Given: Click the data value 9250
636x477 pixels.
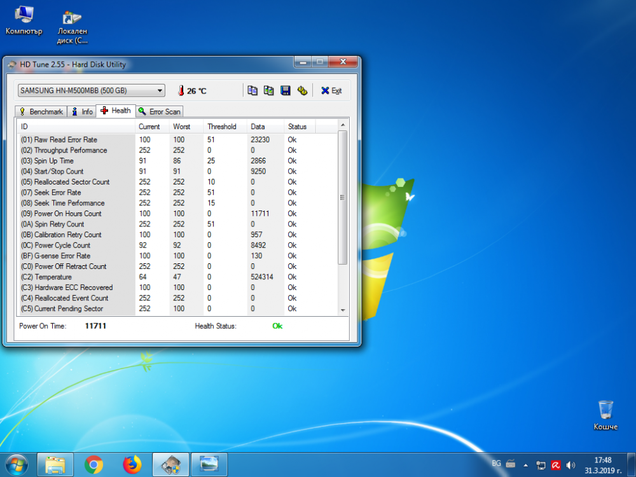Looking at the screenshot, I should (x=258, y=171).
